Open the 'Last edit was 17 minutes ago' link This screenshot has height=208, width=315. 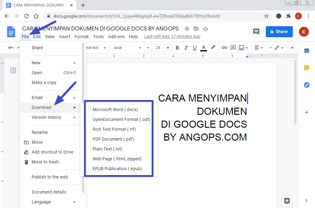[x=172, y=37]
